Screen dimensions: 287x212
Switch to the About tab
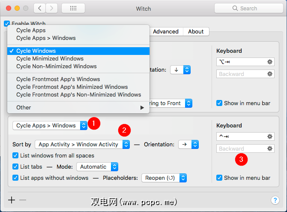(x=196, y=32)
